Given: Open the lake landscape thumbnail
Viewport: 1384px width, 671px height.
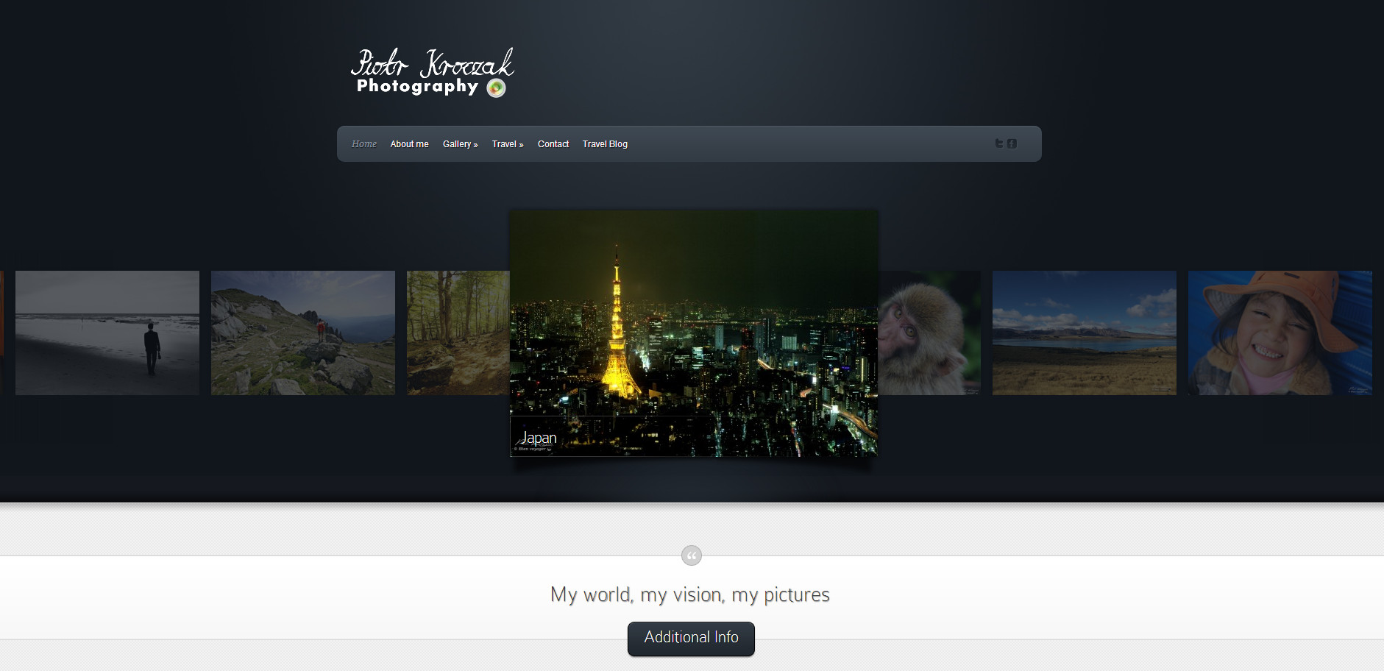Looking at the screenshot, I should [1084, 333].
